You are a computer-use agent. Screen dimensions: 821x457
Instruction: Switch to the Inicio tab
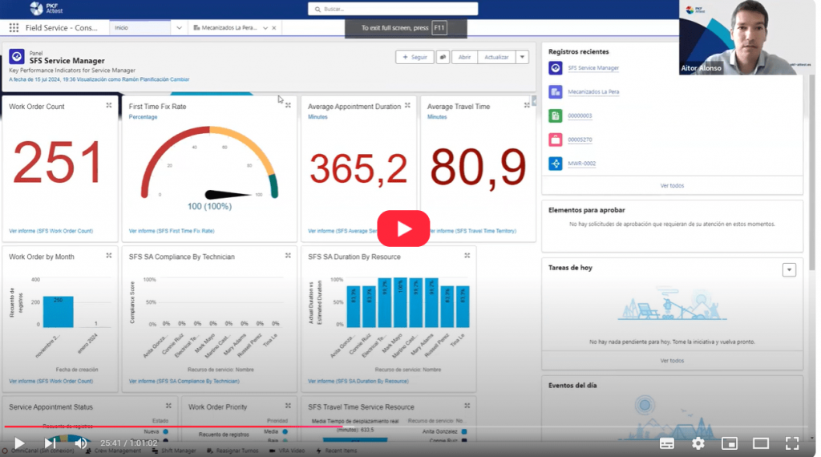coord(140,28)
